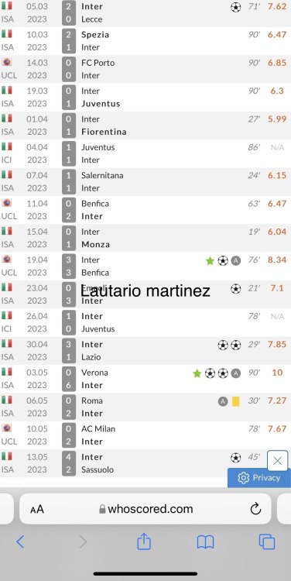Image resolution: width=291 pixels, height=581 pixels.
Task: Reload the page with refresh icon
Action: [256, 509]
